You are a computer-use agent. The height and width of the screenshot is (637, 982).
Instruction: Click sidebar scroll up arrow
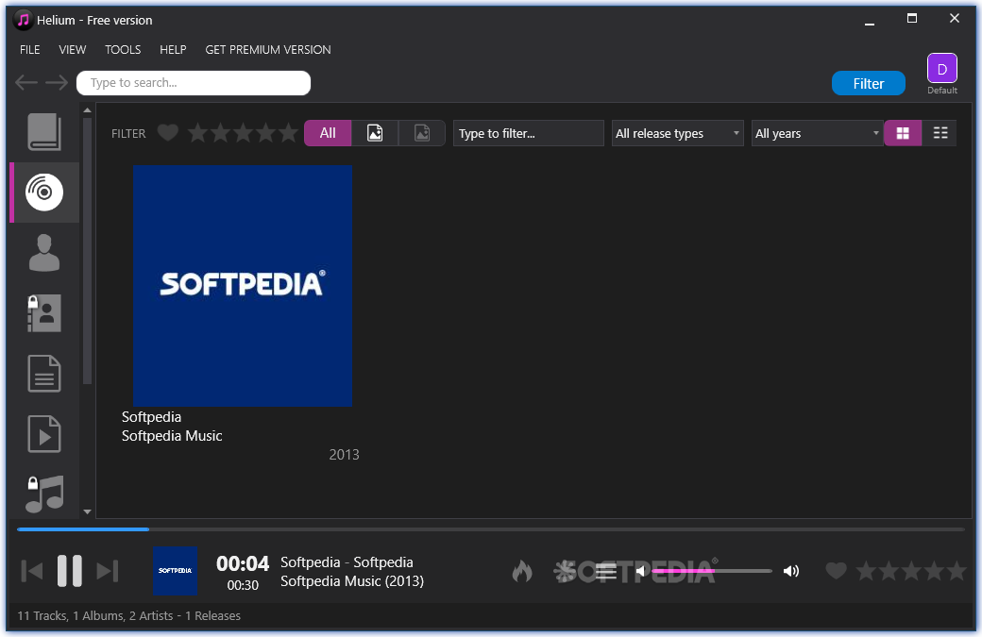pos(87,110)
